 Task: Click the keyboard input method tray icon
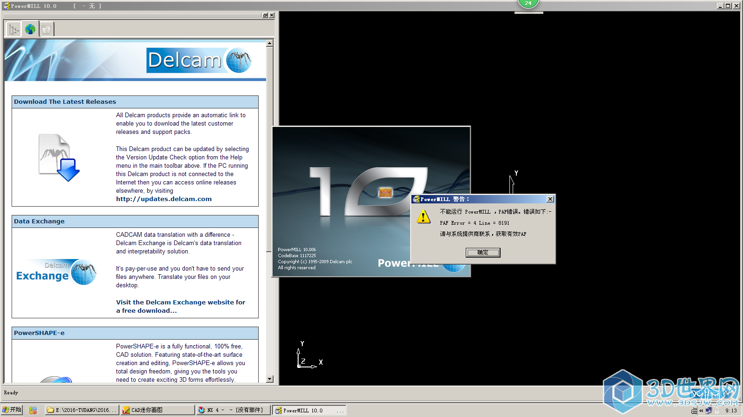694,411
